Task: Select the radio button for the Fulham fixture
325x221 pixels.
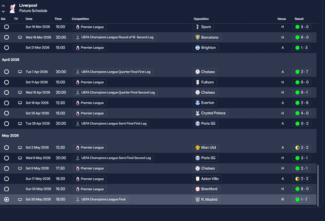Action: pyautogui.click(x=7, y=82)
